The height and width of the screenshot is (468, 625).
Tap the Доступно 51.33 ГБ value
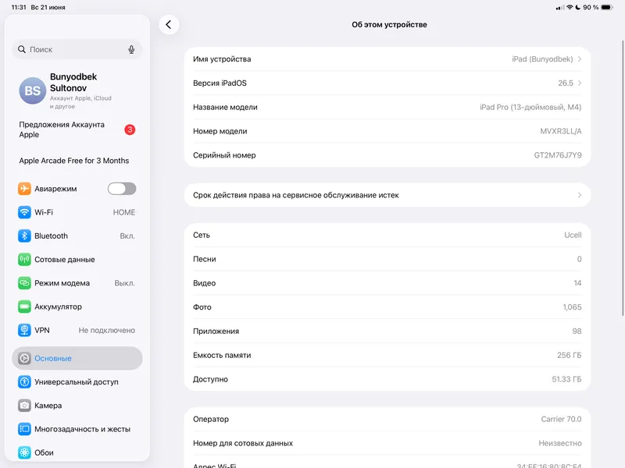[566, 379]
